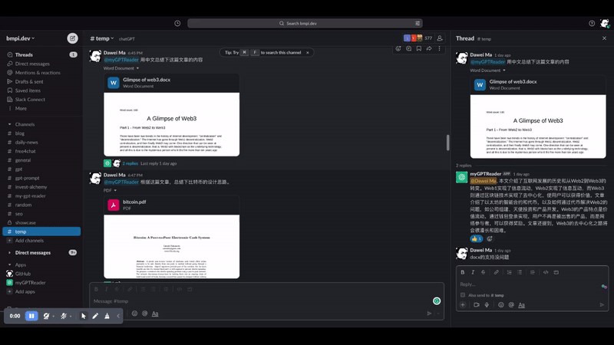The image size is (614, 345).
Task: Open emoji picker in thread reply
Action: click(x=501, y=304)
